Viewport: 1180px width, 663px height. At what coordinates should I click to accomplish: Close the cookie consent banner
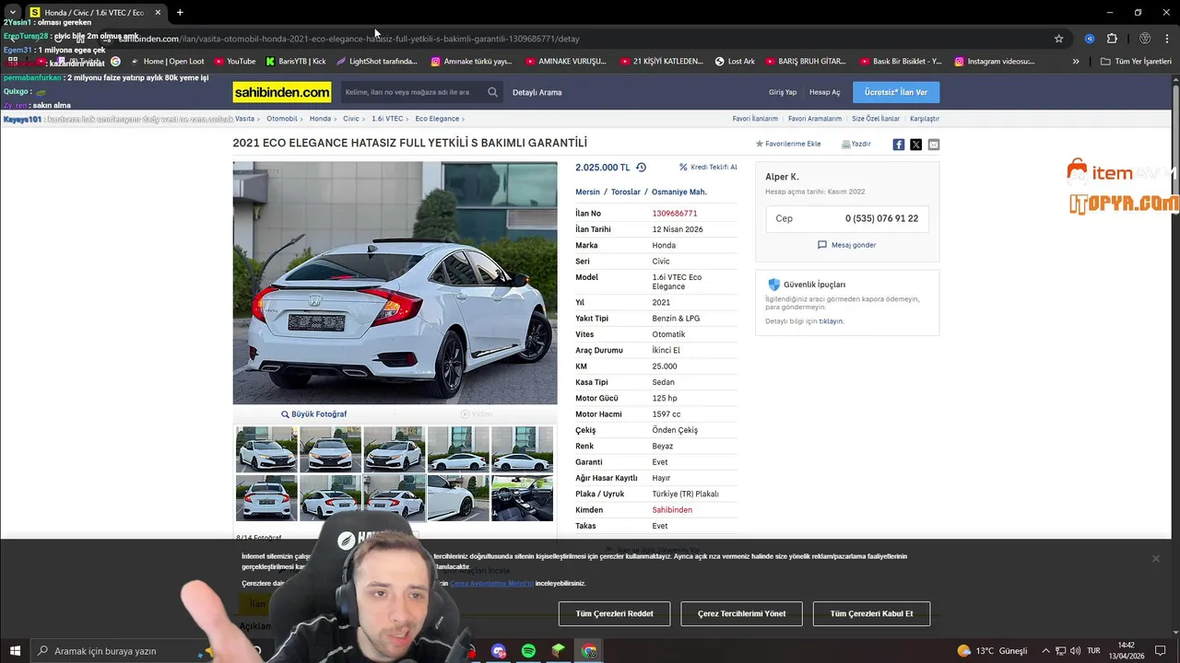point(1155,559)
